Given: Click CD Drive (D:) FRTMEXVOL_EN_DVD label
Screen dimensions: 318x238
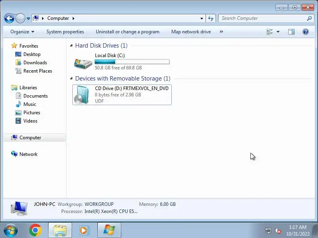Looking at the screenshot, I should [132, 88].
